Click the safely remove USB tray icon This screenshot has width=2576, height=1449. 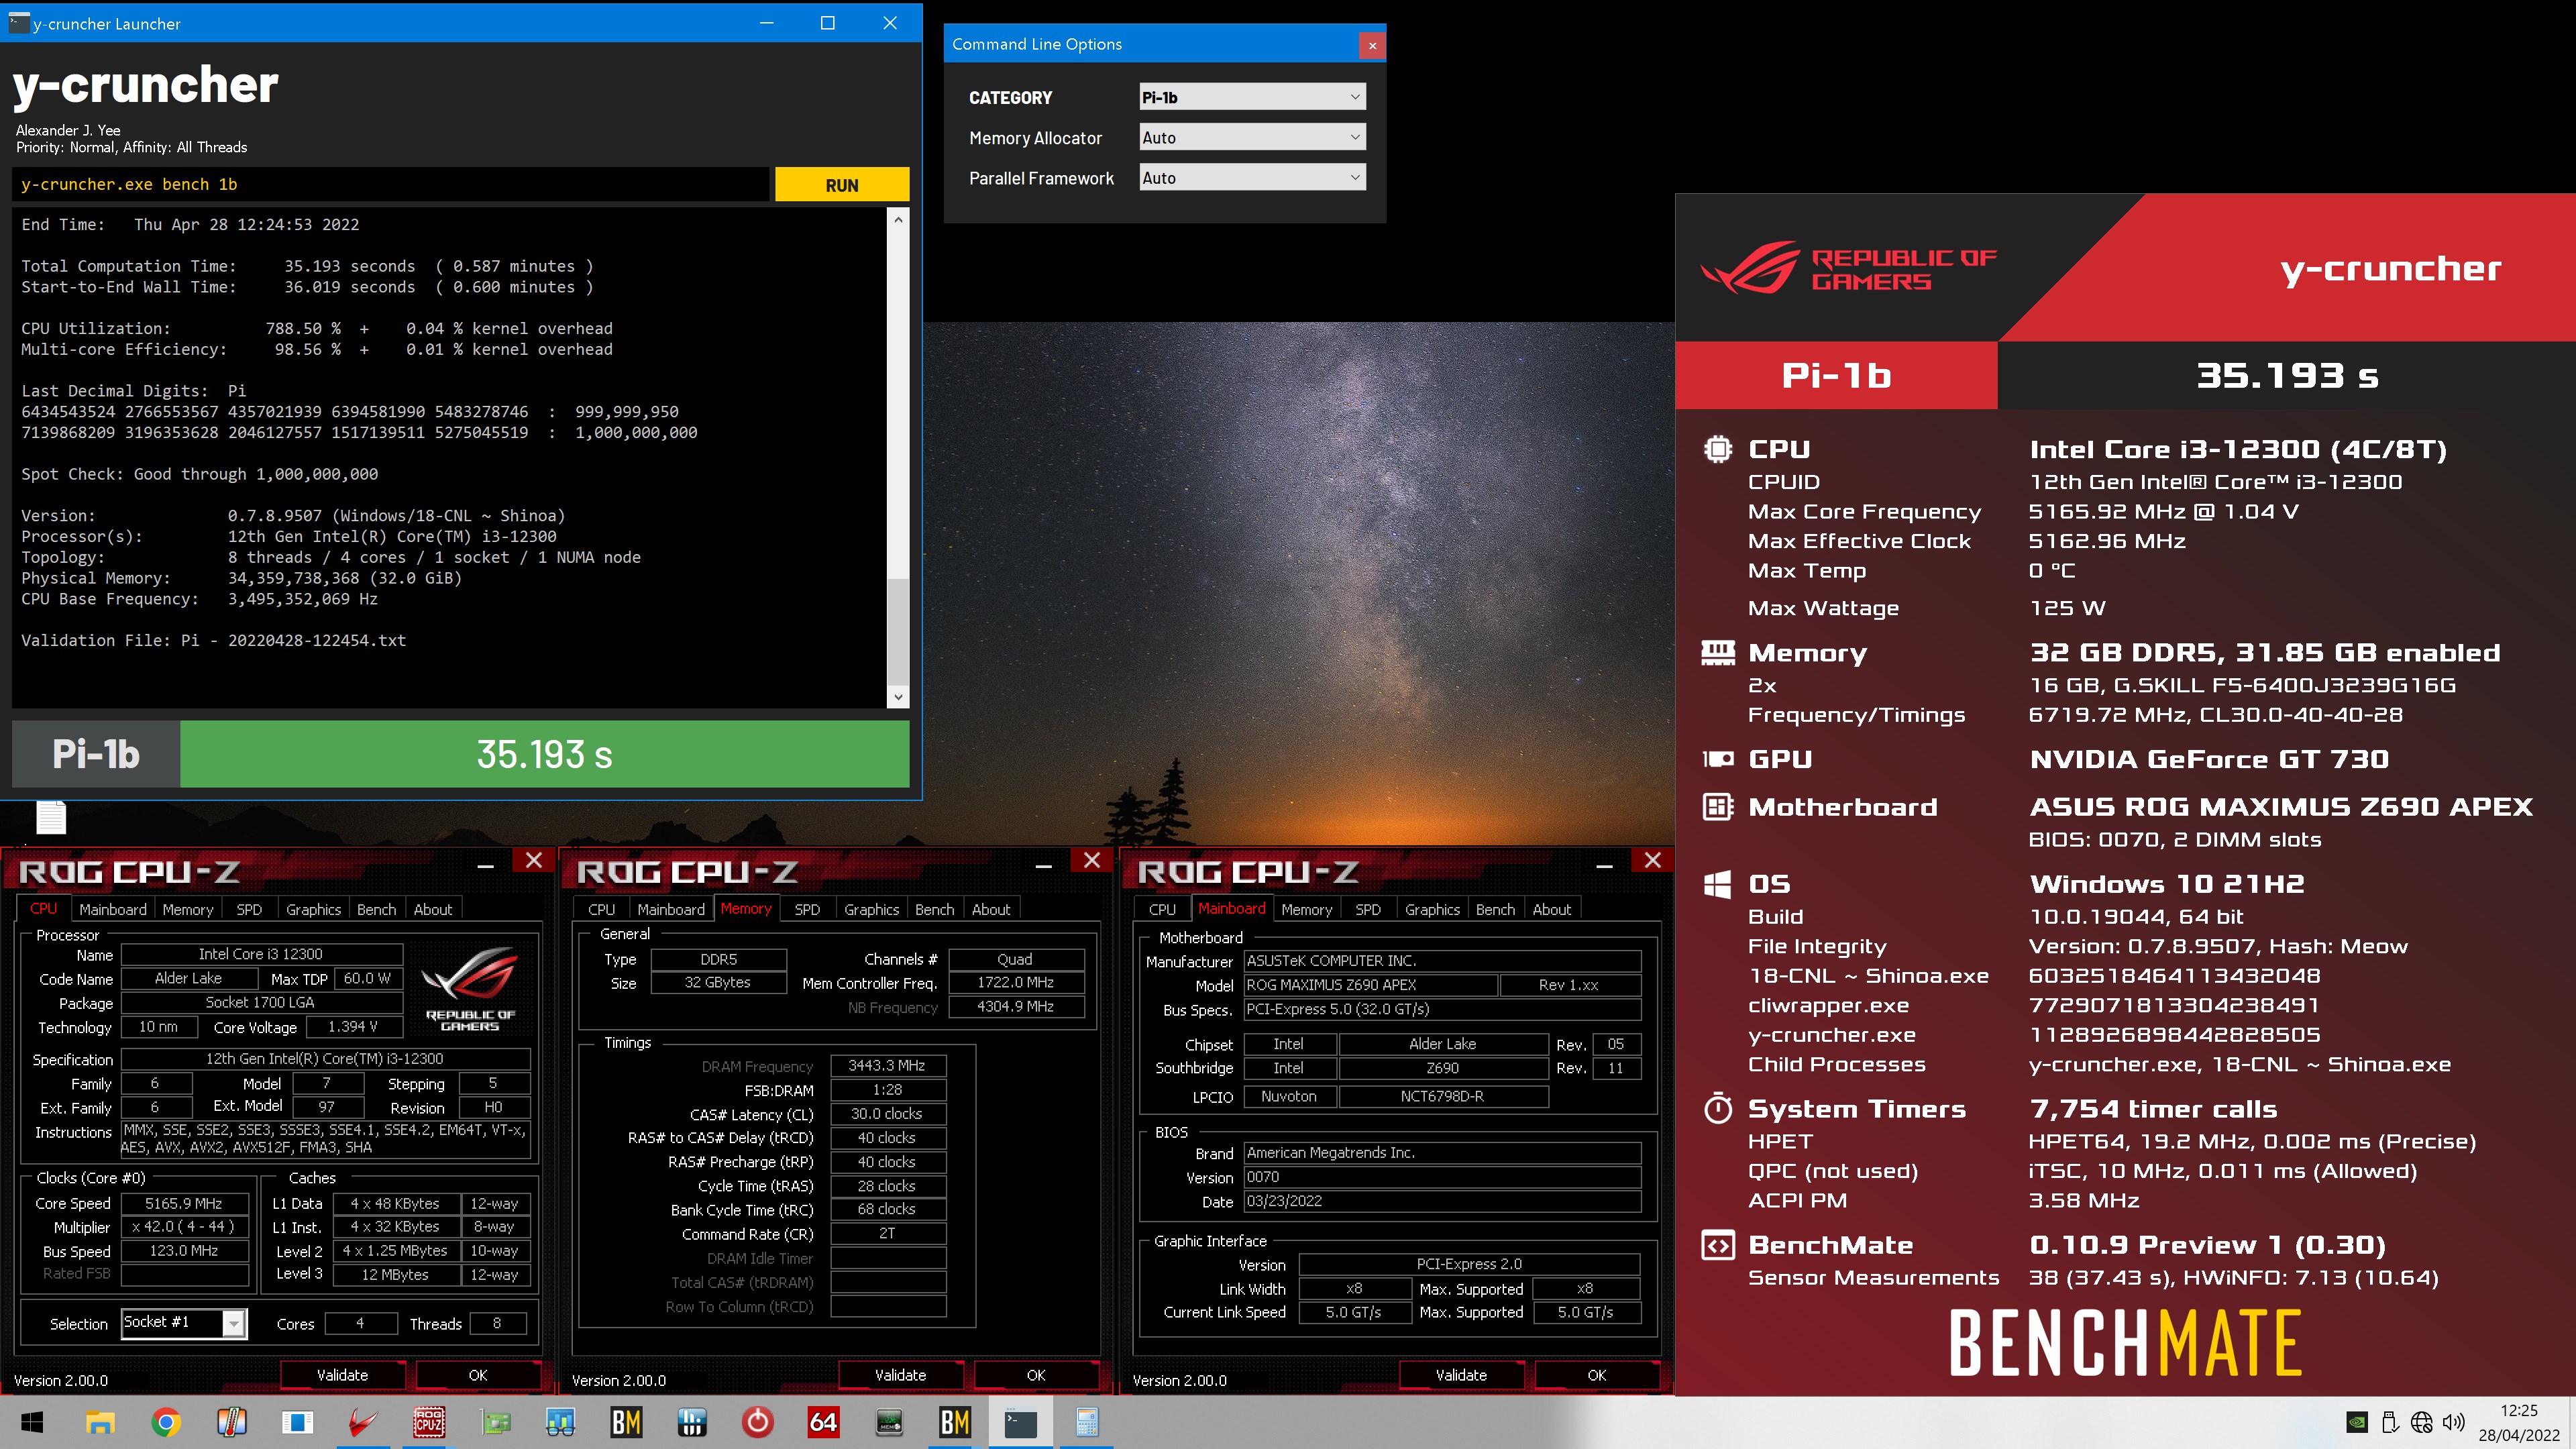[2390, 1422]
